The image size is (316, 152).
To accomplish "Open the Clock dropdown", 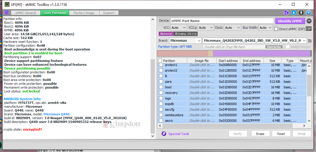I will coord(233,28).
